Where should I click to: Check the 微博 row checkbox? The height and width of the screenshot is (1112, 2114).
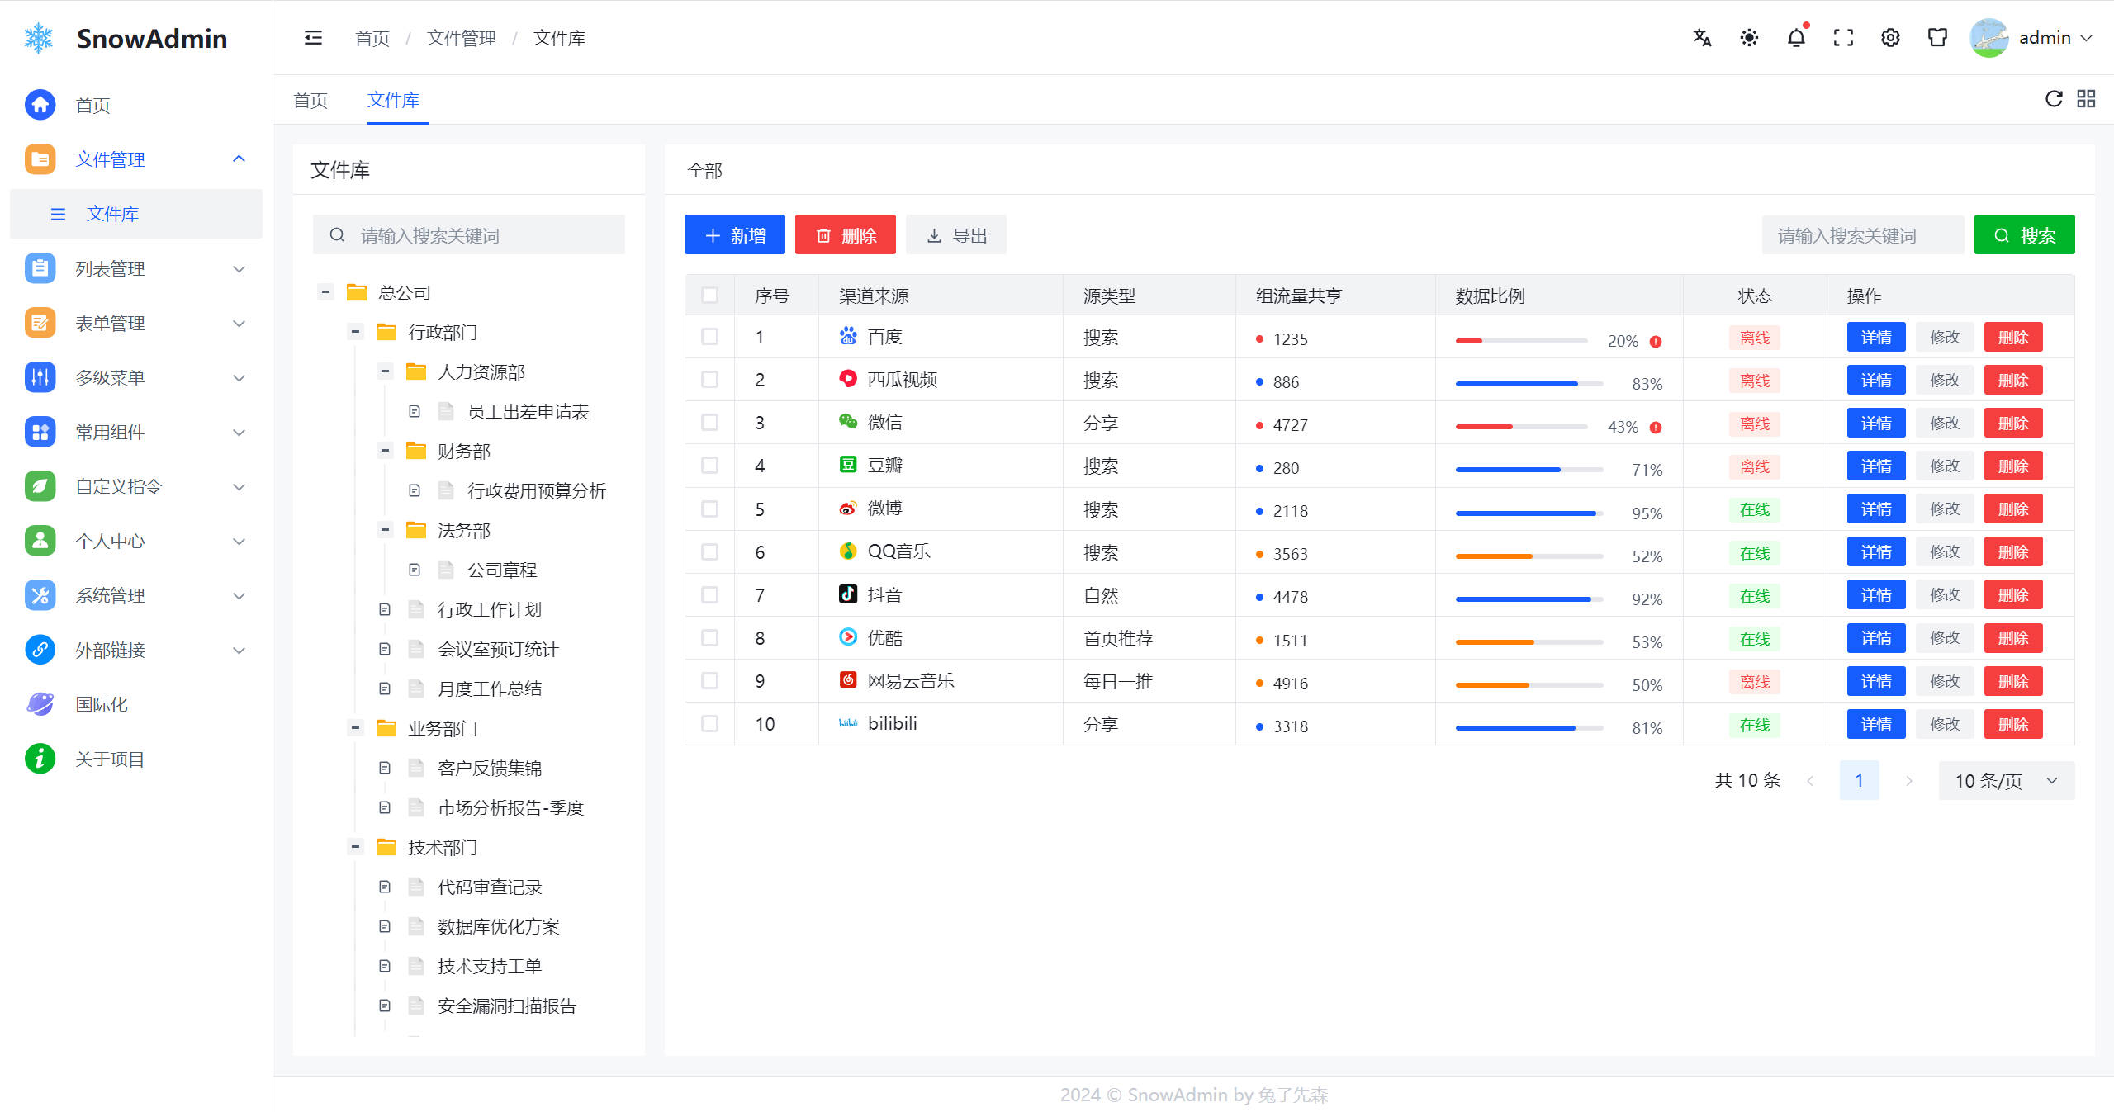[x=709, y=509]
